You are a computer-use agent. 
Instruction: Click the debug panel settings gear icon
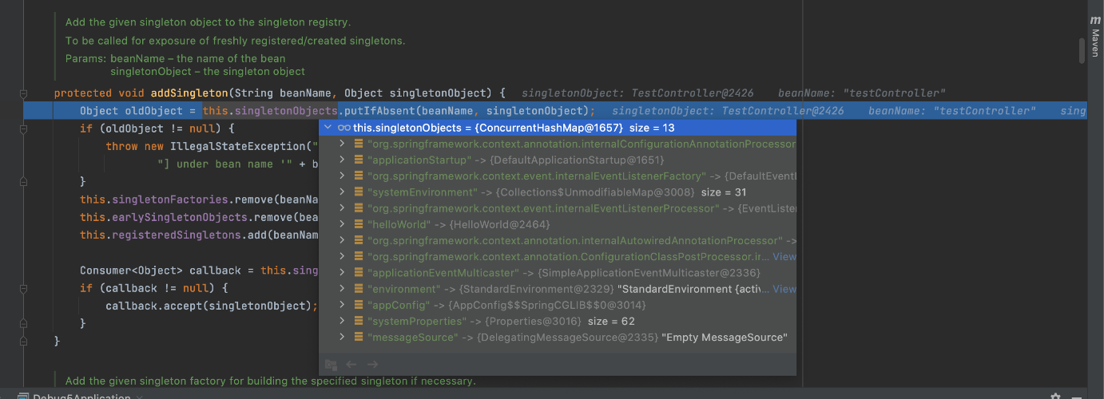[x=1055, y=397]
